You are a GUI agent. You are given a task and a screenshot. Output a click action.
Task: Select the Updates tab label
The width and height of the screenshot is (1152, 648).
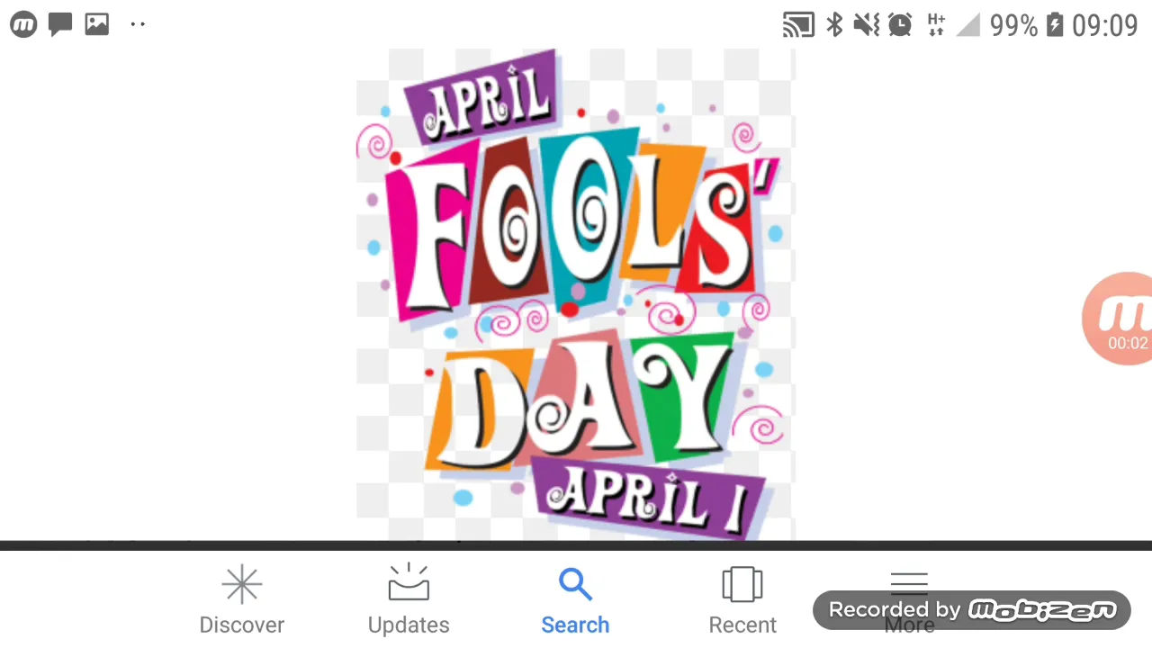(x=409, y=625)
